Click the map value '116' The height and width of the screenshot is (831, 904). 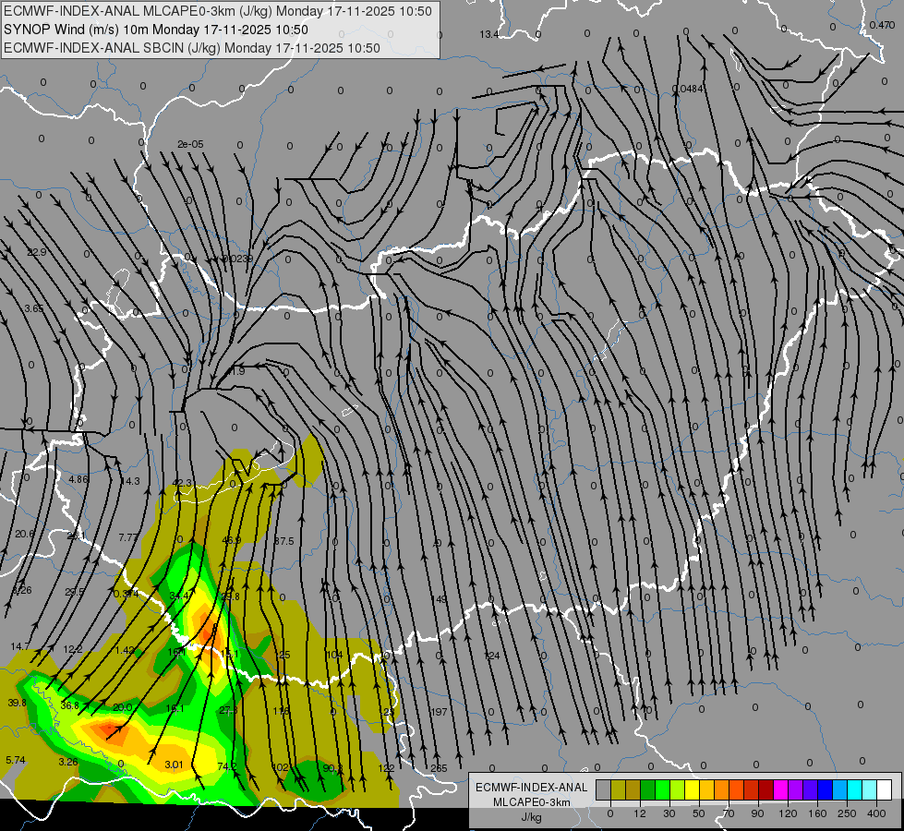pyautogui.click(x=282, y=711)
